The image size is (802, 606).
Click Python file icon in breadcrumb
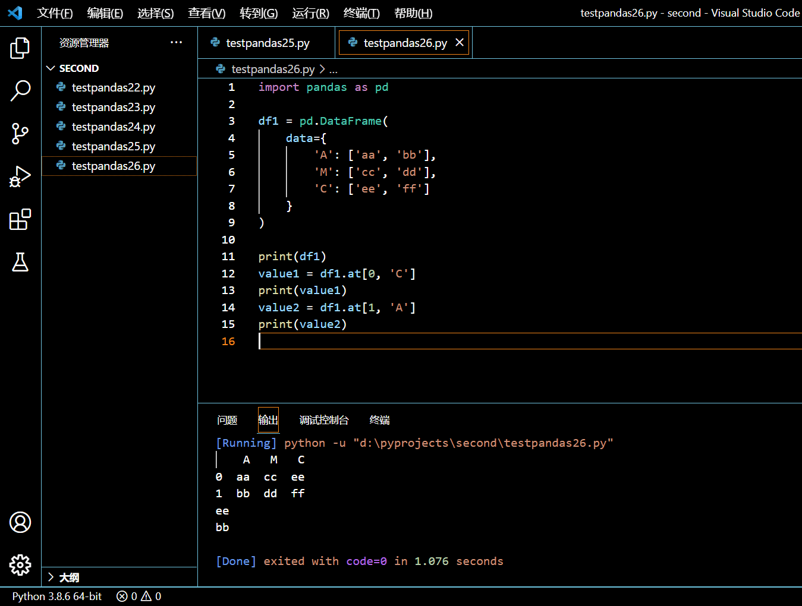click(x=221, y=69)
